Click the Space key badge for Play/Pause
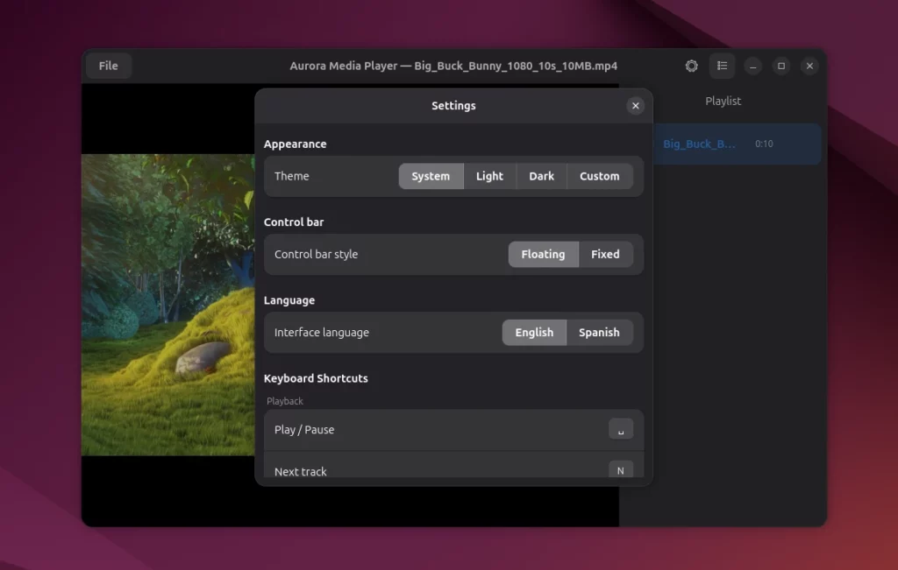This screenshot has height=570, width=898. point(620,429)
